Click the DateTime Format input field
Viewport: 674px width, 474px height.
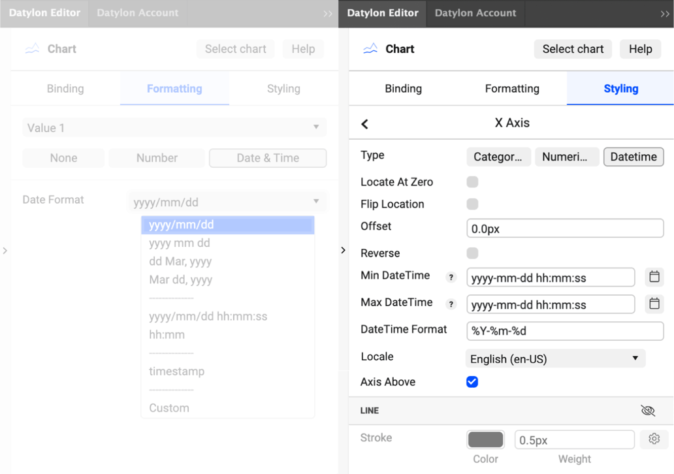[x=565, y=331]
